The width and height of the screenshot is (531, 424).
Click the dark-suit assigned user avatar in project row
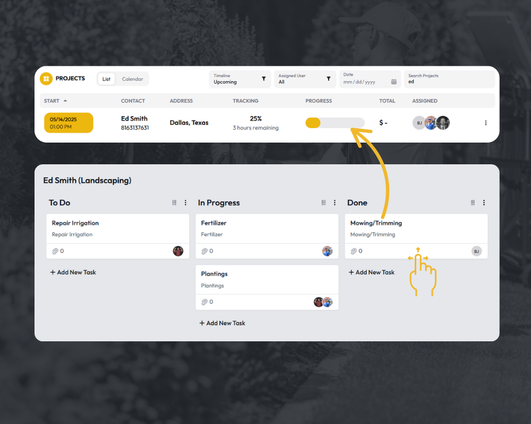pos(443,123)
